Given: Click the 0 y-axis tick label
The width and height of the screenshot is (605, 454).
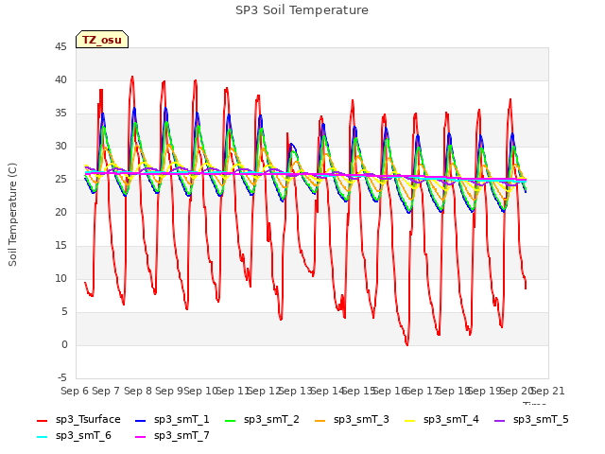Looking at the screenshot, I should pos(64,344).
